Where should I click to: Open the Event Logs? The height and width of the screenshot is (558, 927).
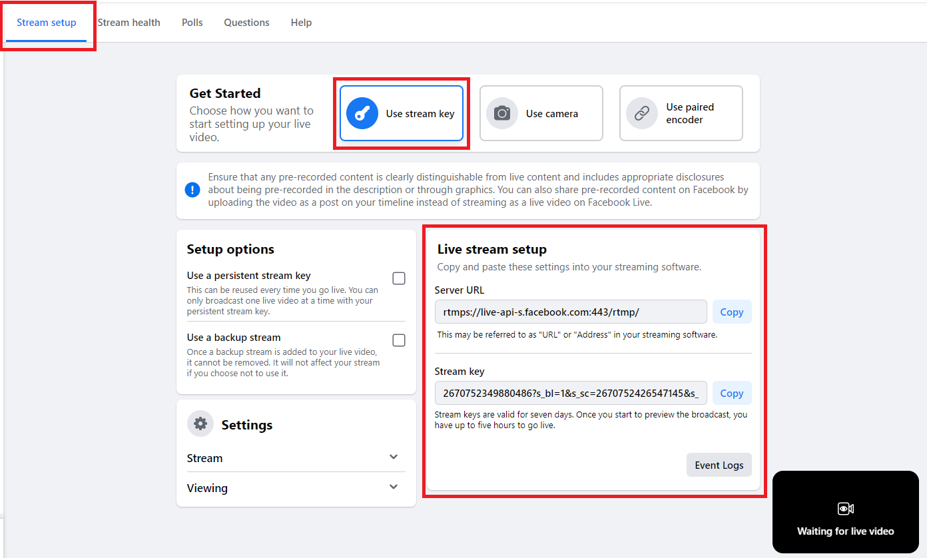pos(719,465)
